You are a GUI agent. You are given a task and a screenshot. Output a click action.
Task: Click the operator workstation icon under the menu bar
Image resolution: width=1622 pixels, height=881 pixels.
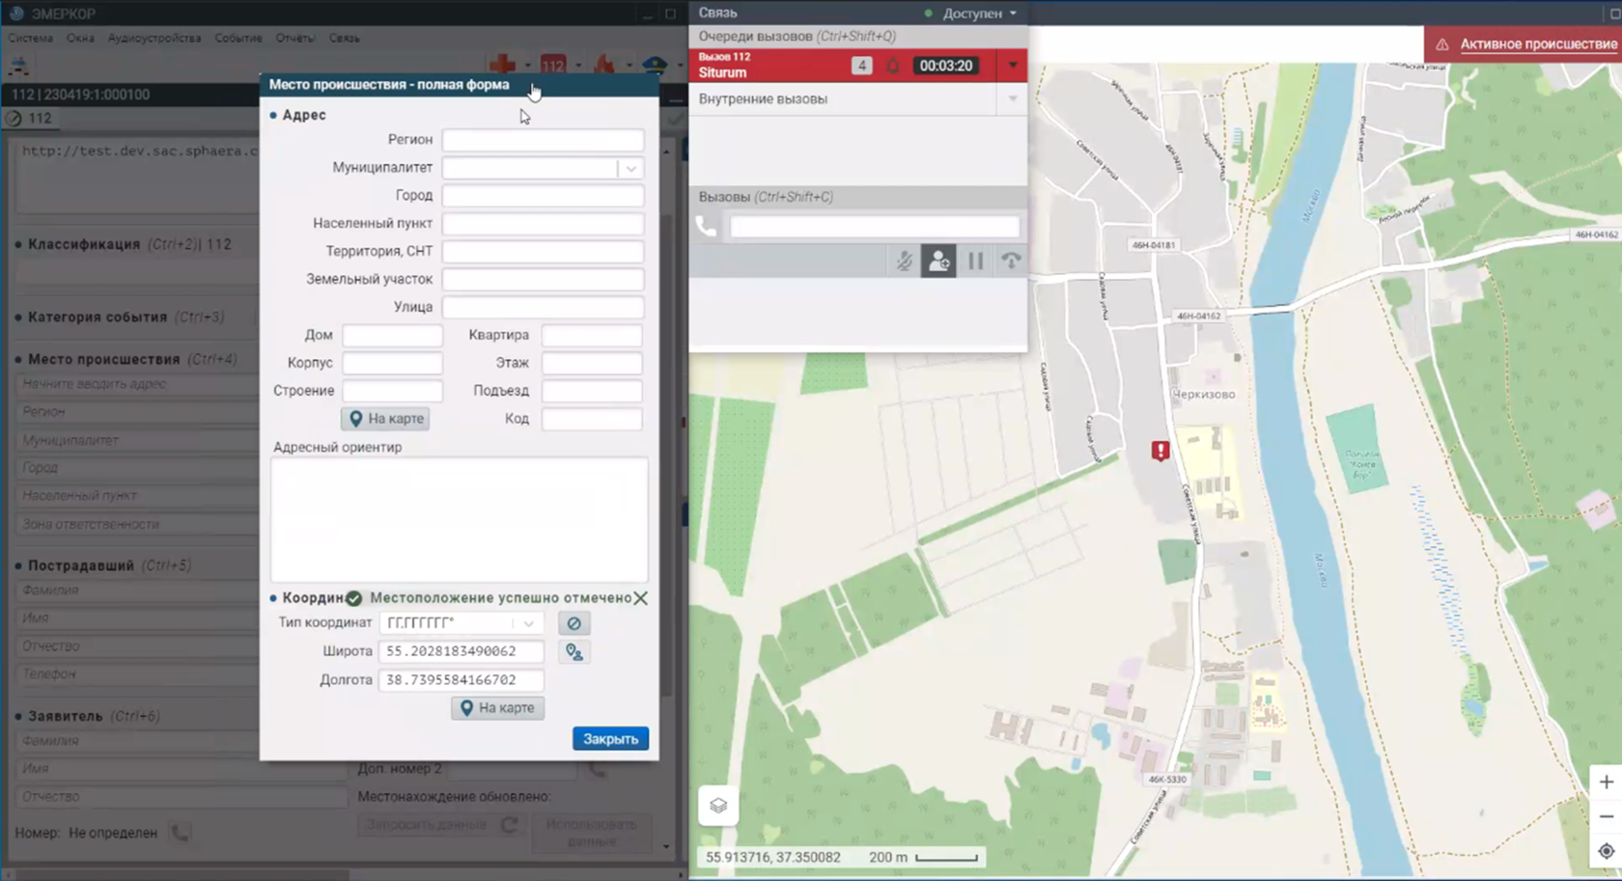tap(18, 66)
